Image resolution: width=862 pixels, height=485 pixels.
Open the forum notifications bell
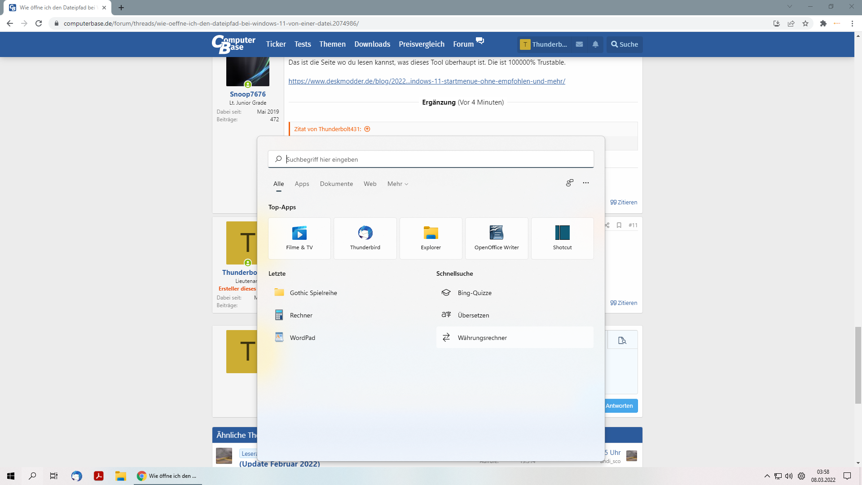595,44
